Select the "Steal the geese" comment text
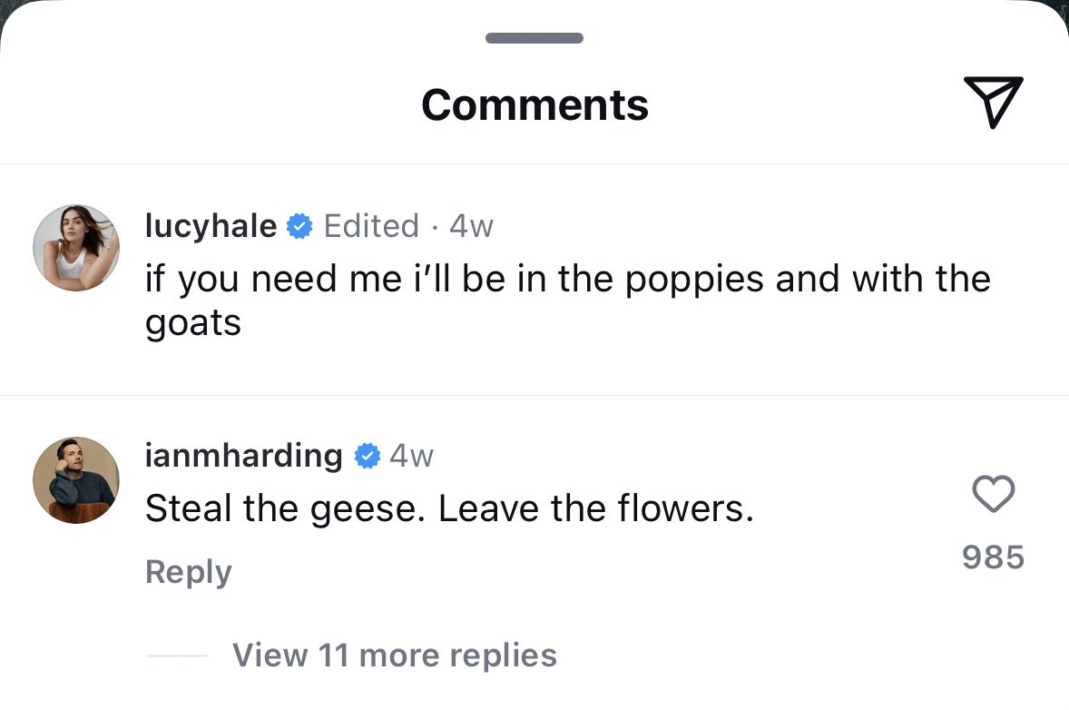Screen dimensions: 1069x710 pyautogui.click(x=449, y=508)
